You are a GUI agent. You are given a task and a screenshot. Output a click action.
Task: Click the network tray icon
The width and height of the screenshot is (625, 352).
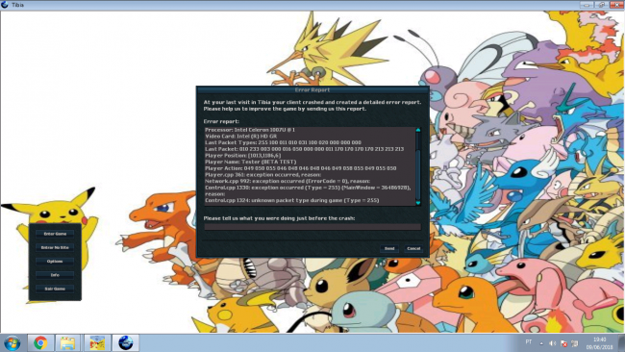point(575,343)
